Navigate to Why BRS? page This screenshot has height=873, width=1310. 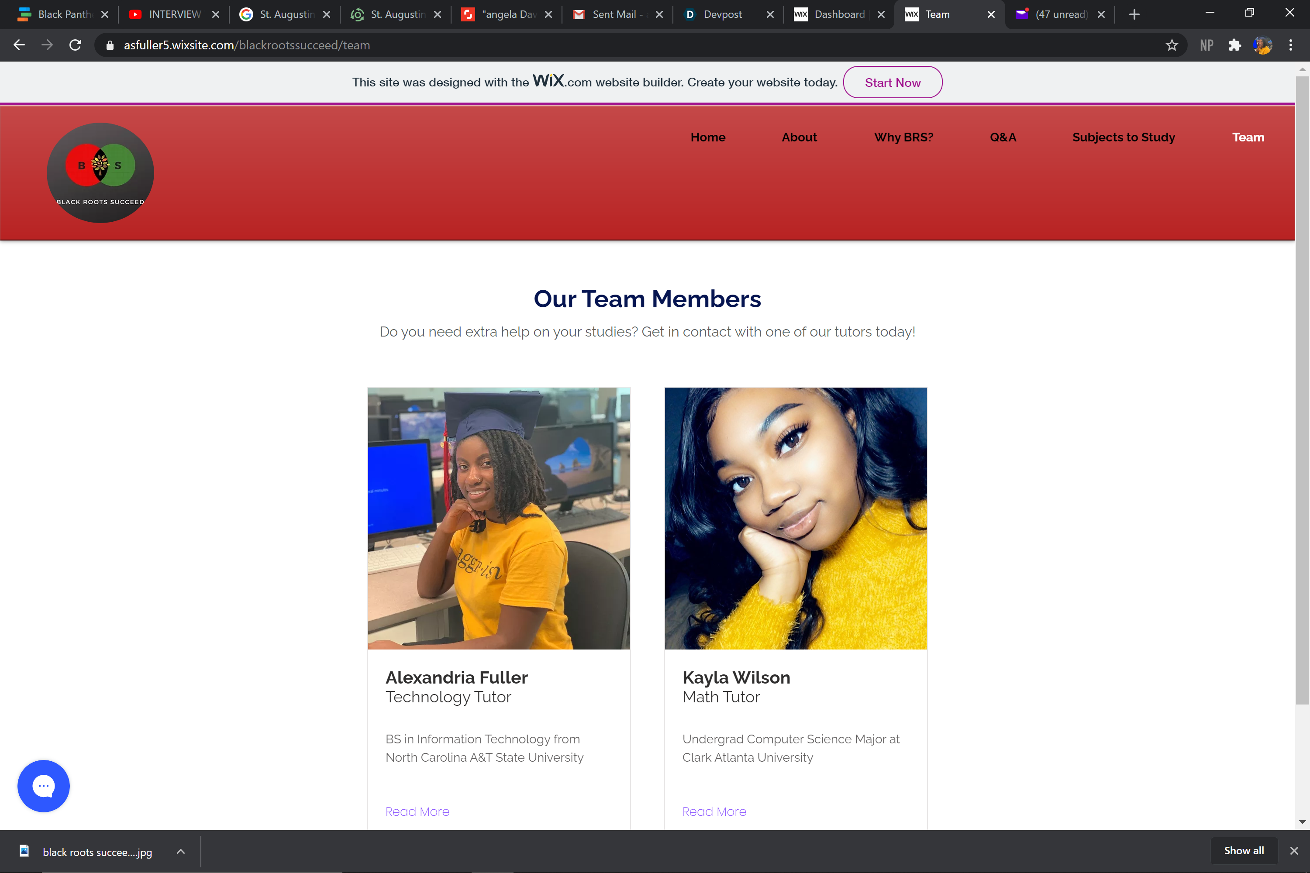(903, 137)
